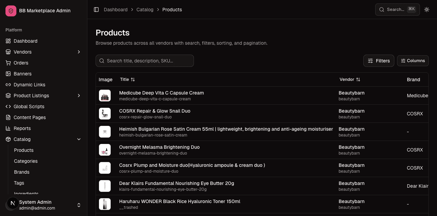Open the Columns chooser
Image resolution: width=437 pixels, height=216 pixels.
click(413, 61)
